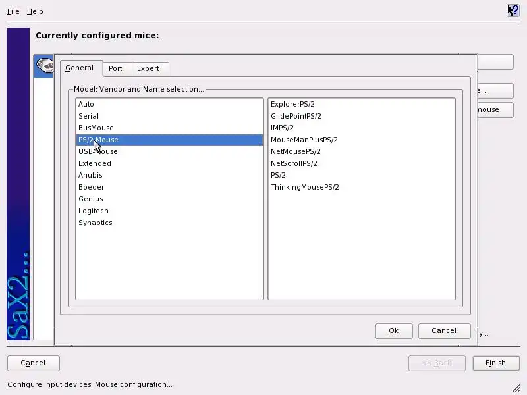This screenshot has width=527, height=395.
Task: Choose NetMousePS/2 model
Action: pos(362,151)
